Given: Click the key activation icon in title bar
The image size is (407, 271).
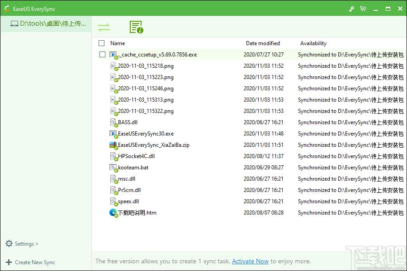Looking at the screenshot, I should [x=351, y=9].
